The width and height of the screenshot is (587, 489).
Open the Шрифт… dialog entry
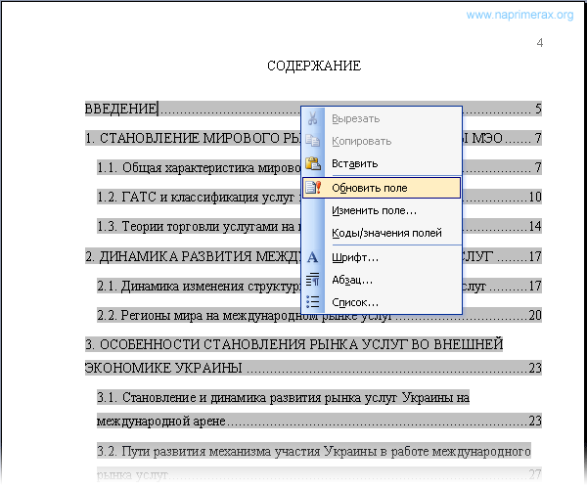355,257
